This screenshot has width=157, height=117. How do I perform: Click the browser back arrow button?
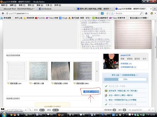point(3,13)
